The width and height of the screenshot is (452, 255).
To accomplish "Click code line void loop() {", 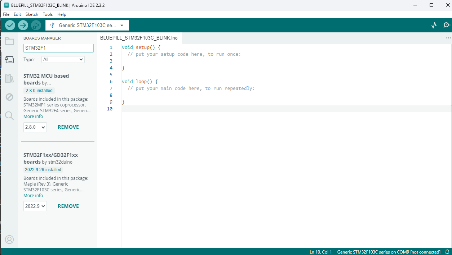I will tap(140, 81).
